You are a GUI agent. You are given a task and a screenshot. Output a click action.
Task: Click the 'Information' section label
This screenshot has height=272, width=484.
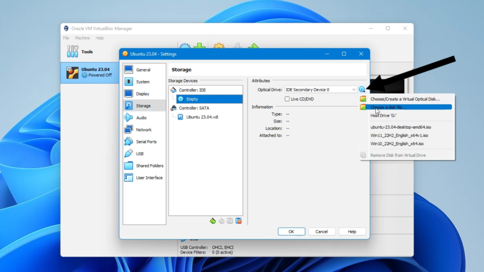(x=262, y=107)
